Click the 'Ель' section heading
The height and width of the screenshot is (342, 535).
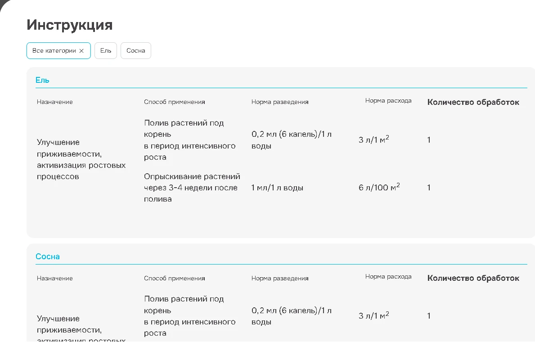[x=42, y=80]
